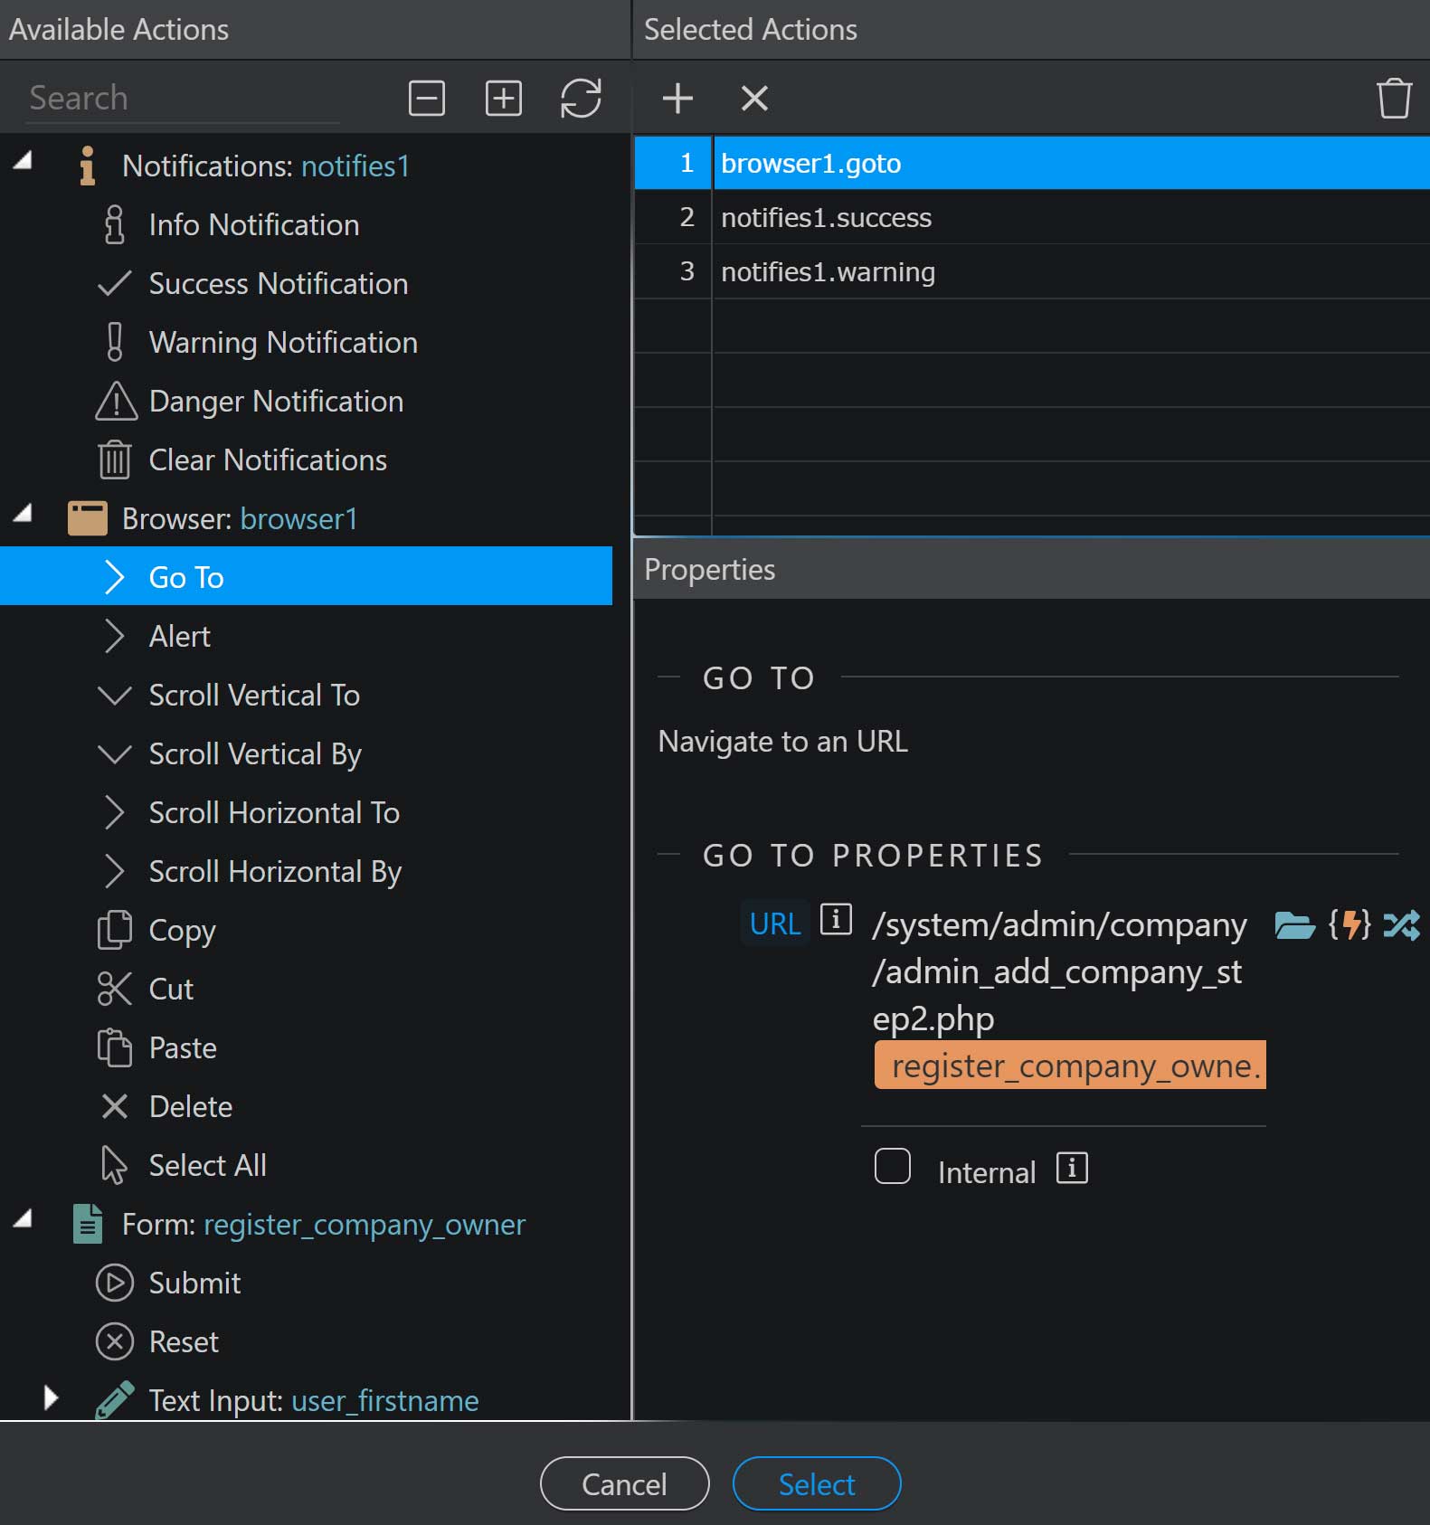The width and height of the screenshot is (1430, 1525).
Task: Expand the Text Input user_firstname node
Action: [51, 1398]
